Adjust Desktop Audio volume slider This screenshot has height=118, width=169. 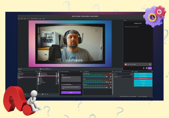[95, 77]
